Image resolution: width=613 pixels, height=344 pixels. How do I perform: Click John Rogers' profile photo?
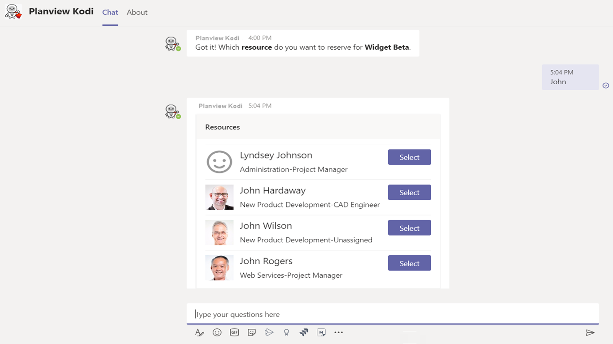pos(219,268)
